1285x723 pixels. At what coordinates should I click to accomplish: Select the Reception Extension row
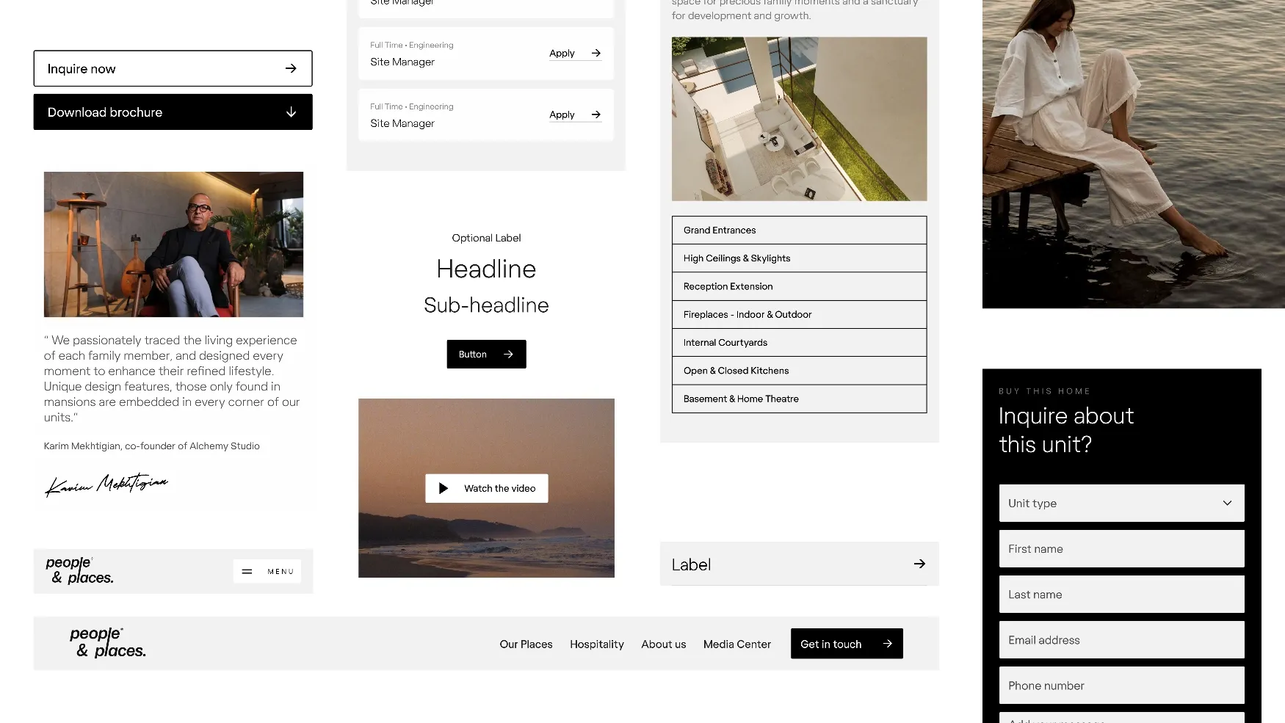pos(799,286)
